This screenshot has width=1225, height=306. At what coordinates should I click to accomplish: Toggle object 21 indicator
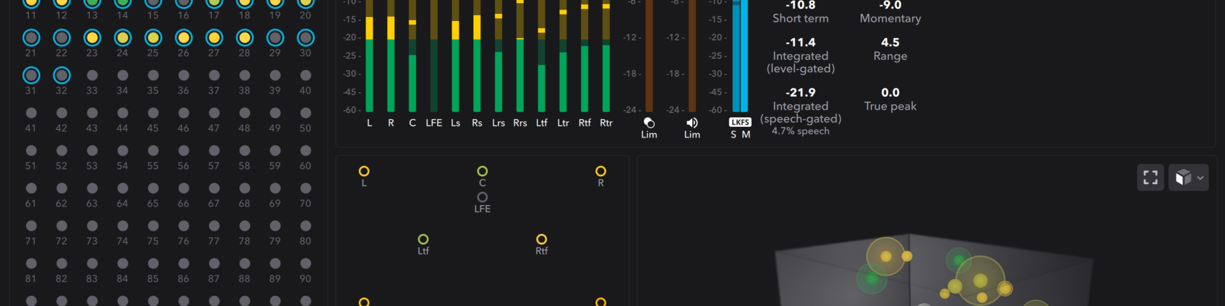[x=31, y=38]
